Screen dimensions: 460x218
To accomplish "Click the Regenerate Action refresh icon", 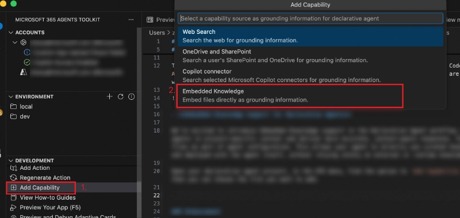I will (13, 178).
